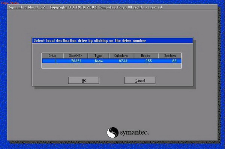Click the Sectors column header
Viewport: 225px width, 149px height.
point(170,55)
